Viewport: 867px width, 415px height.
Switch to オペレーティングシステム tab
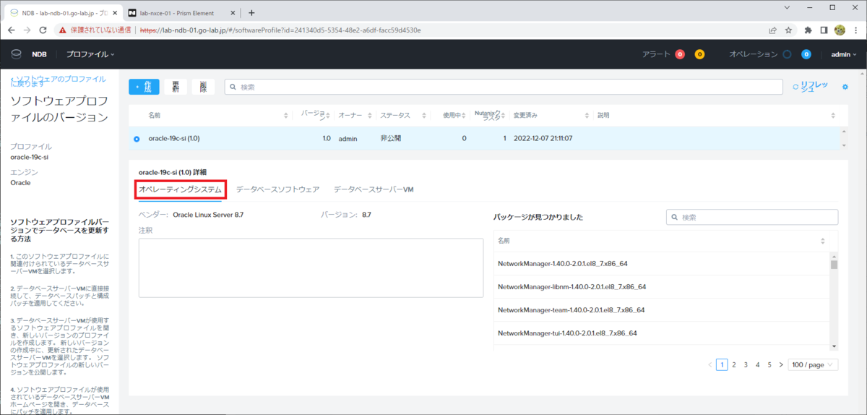pos(180,189)
